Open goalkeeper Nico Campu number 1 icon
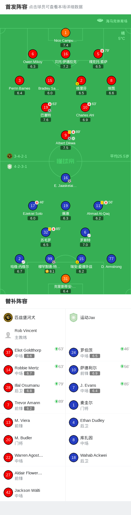Screen dimensions: 131x515 pos(65,33)
